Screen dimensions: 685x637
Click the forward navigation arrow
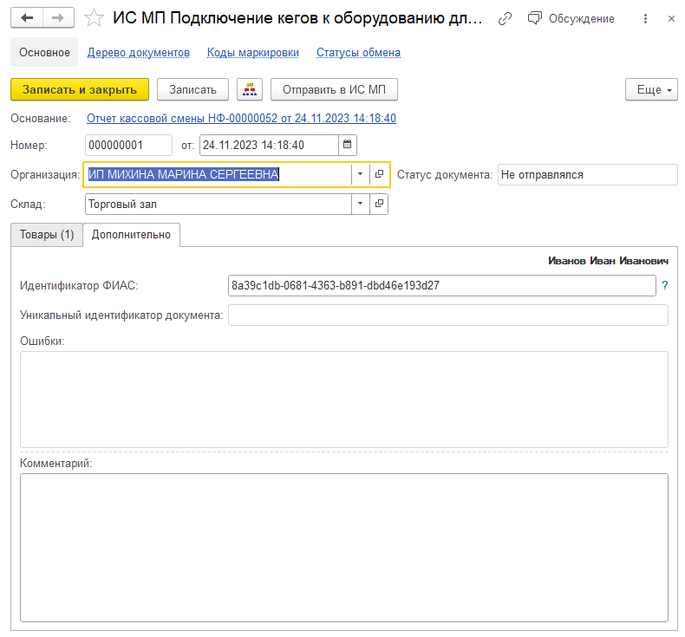pyautogui.click(x=57, y=18)
